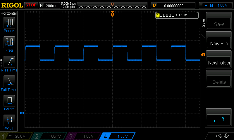Select the Period measurement icon
The image size is (234, 140).
[x=9, y=23]
